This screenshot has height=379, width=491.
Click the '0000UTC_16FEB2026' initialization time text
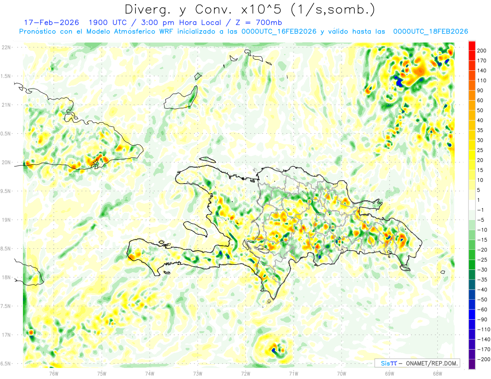[x=279, y=31]
